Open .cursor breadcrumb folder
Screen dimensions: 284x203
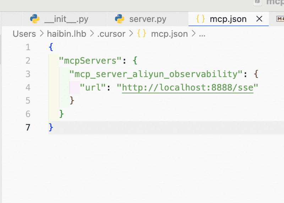point(111,34)
